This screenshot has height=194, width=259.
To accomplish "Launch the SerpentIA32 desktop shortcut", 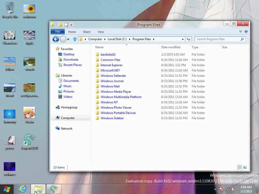I will [29, 141].
